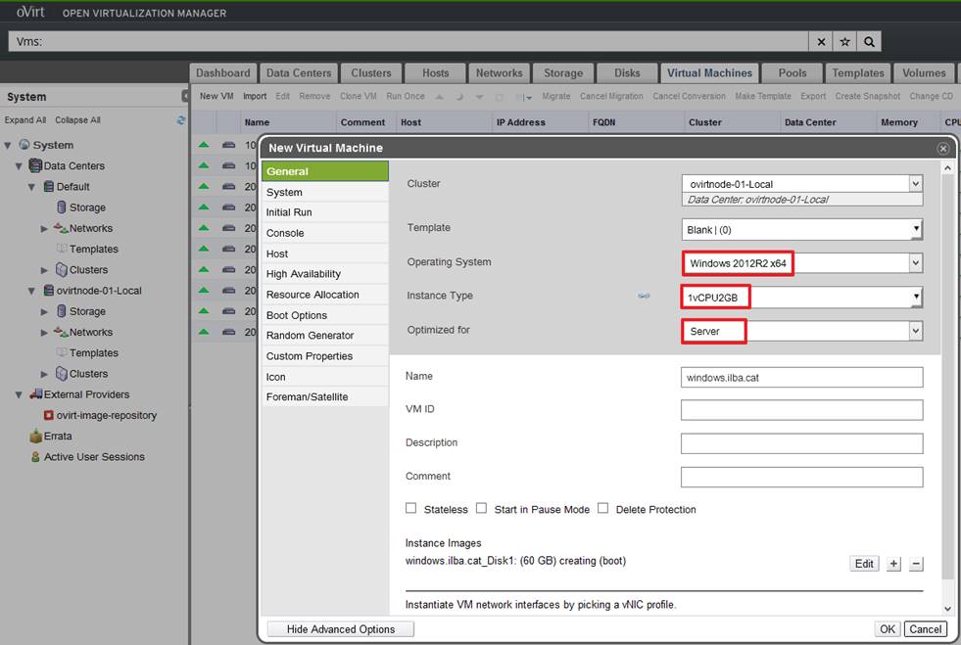Click ovirtnode-01-Local data center icon
This screenshot has height=645, width=961.
(x=48, y=291)
